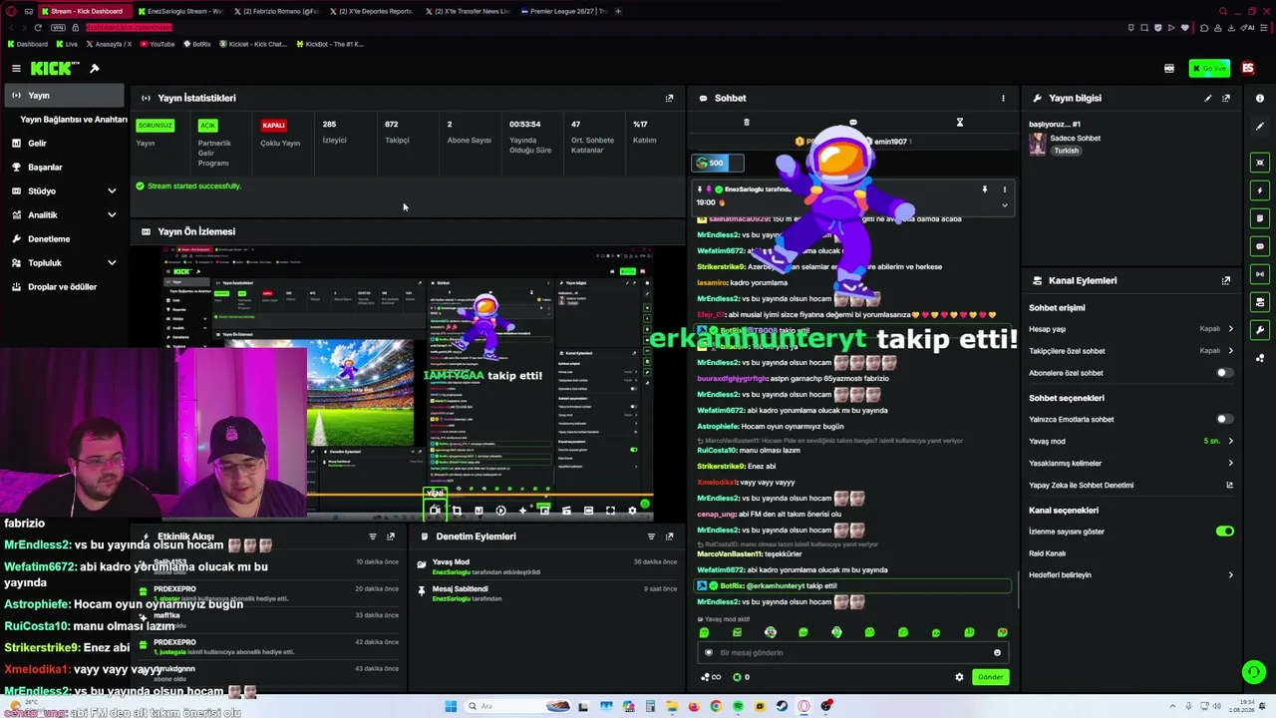Toggle Yalnızca Emotlarla sohbet switch
The width and height of the screenshot is (1276, 718).
click(1223, 419)
